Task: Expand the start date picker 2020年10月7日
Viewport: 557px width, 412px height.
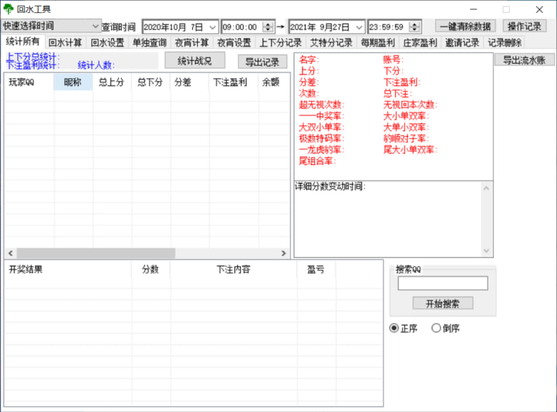Action: pos(212,27)
